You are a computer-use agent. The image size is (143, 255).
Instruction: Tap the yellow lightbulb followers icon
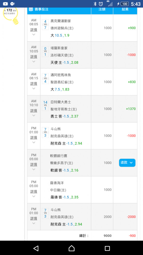[x=11, y=16]
